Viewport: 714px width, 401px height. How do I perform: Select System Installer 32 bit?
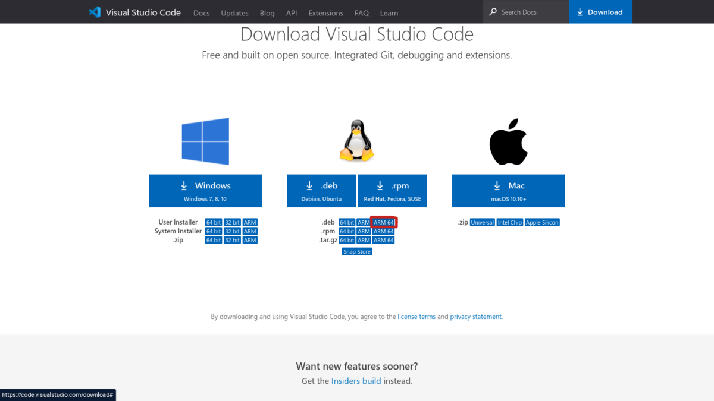(x=232, y=232)
